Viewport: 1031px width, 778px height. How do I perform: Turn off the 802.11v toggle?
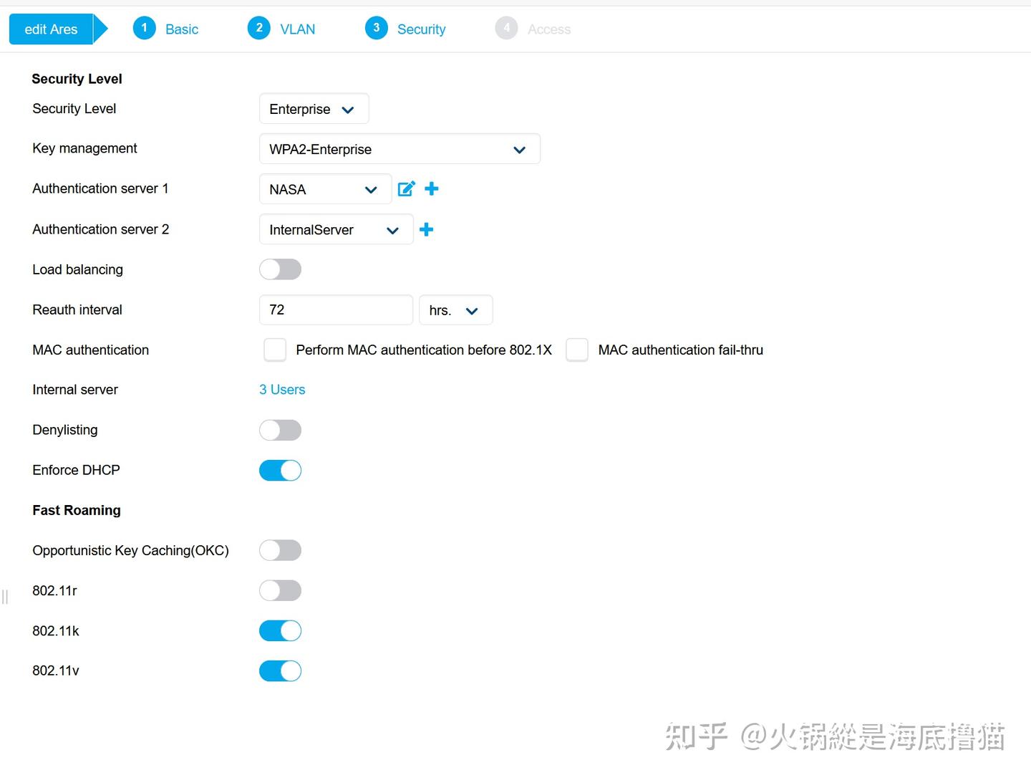coord(280,671)
